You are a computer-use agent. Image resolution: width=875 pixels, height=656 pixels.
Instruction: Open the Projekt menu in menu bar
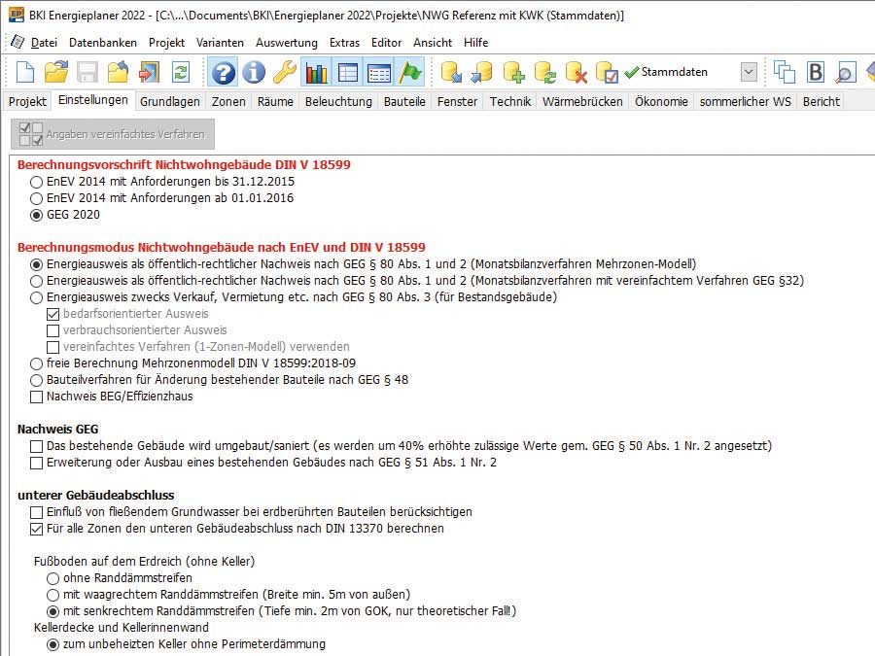coord(166,43)
